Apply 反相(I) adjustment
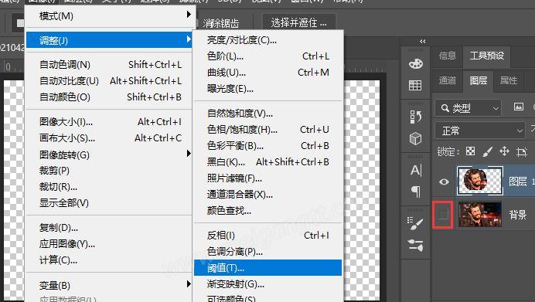This screenshot has height=302, width=535. tap(267, 236)
